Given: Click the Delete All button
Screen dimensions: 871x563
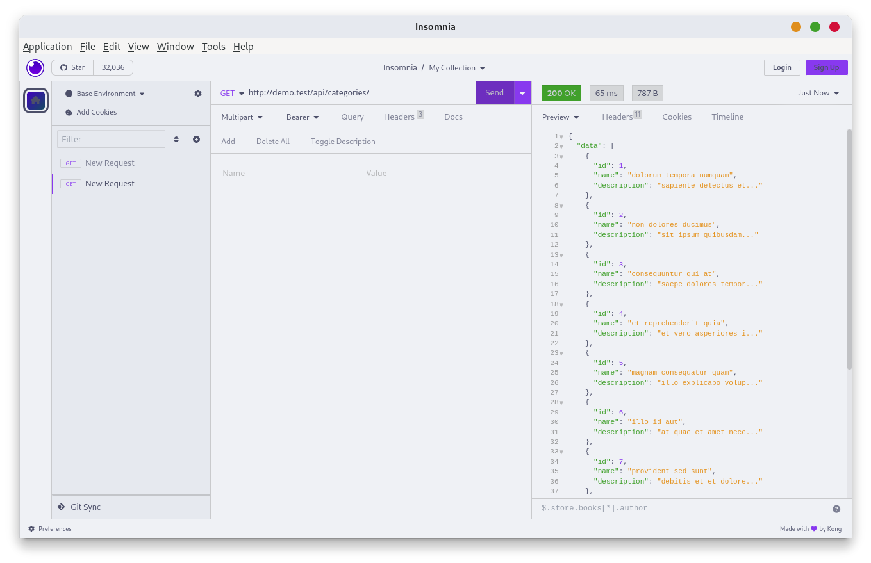Looking at the screenshot, I should tap(273, 142).
